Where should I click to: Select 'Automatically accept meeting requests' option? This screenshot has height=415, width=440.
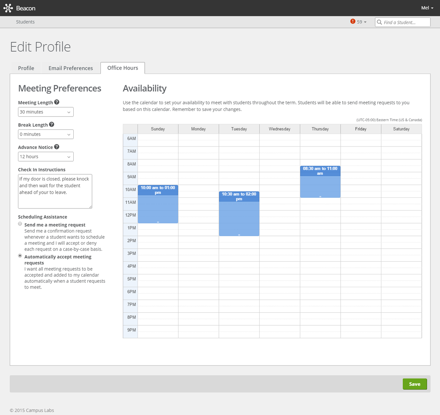tap(20, 255)
